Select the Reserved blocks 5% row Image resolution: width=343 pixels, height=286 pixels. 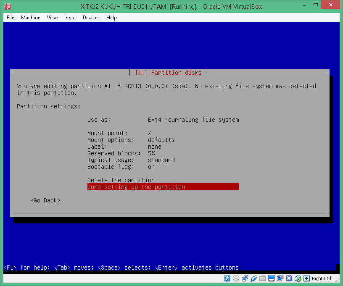click(121, 153)
